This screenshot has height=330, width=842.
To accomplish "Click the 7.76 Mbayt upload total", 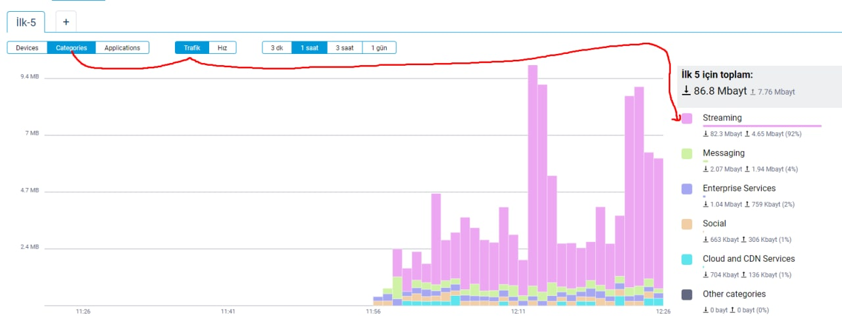I will pyautogui.click(x=772, y=92).
